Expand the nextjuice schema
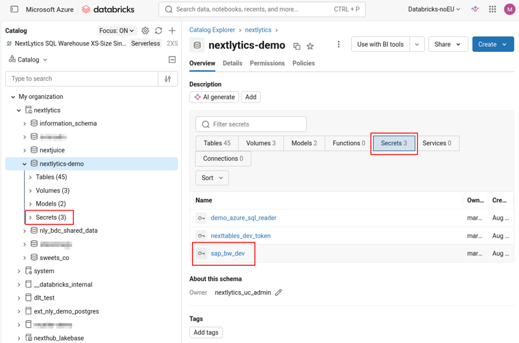 pos(25,150)
